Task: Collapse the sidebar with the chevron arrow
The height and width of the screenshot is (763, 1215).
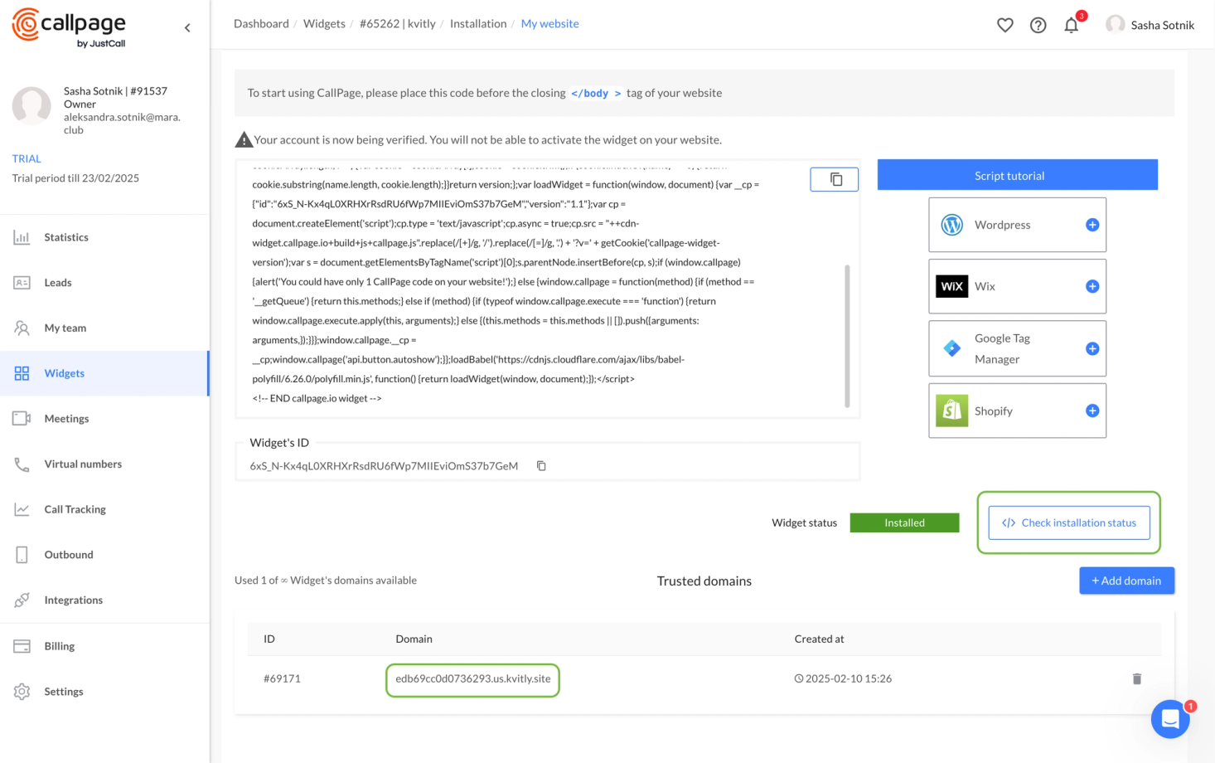Action: click(187, 27)
